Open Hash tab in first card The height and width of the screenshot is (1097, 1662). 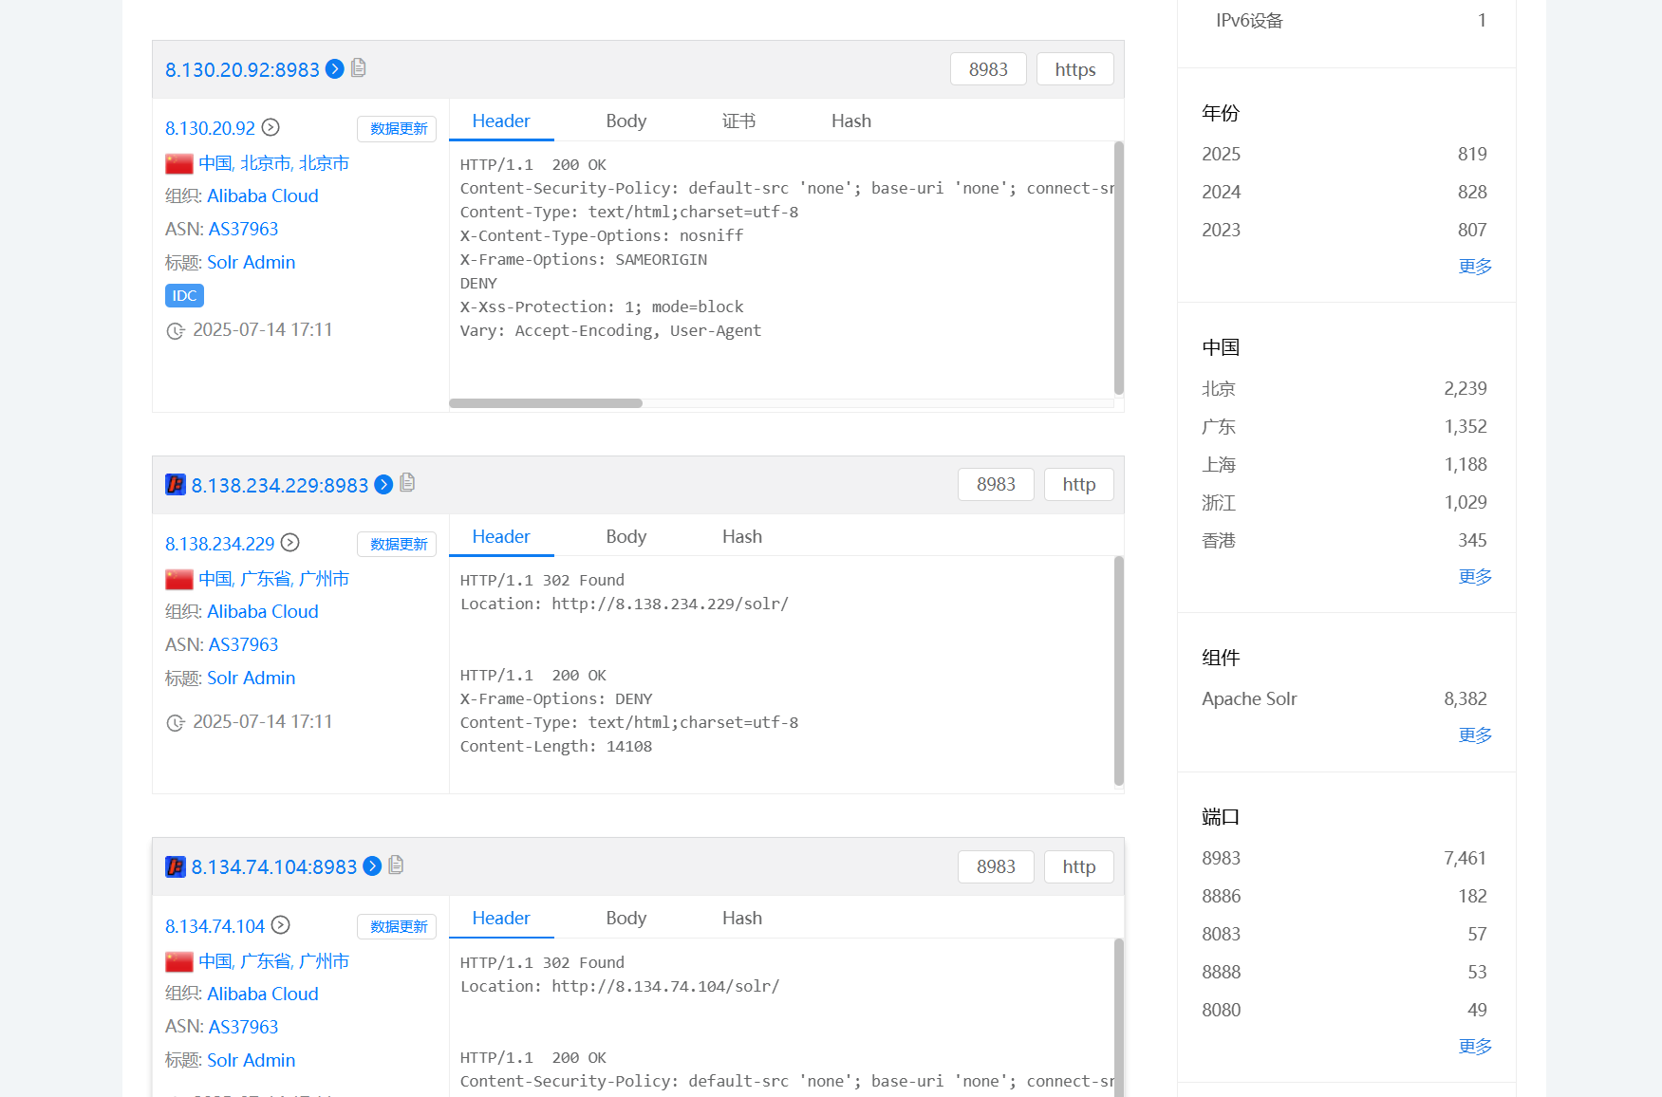click(851, 121)
